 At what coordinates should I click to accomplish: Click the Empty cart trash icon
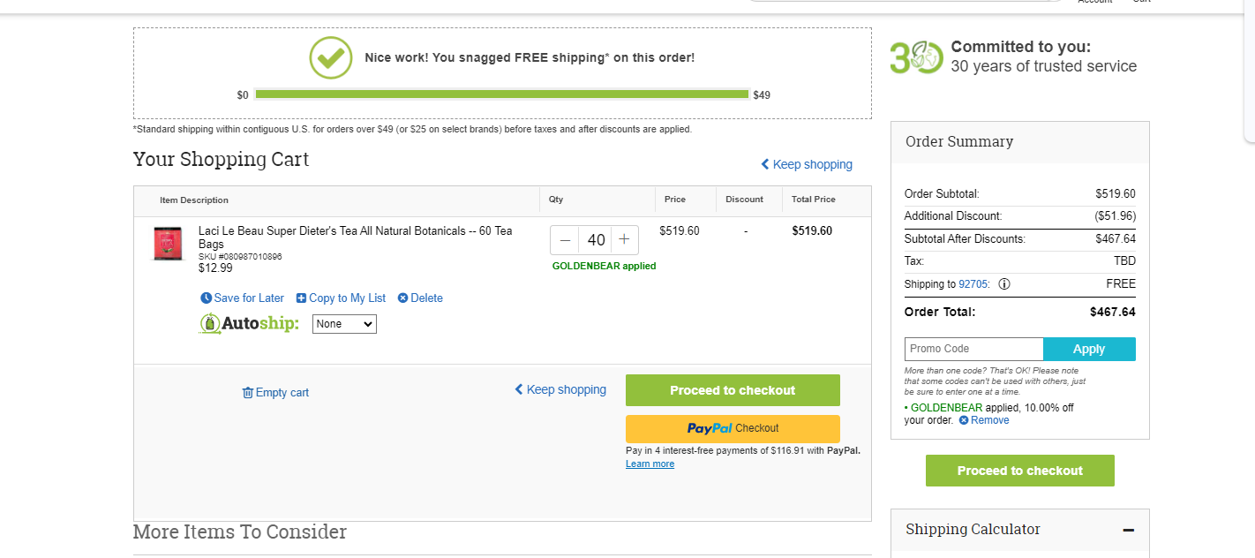pos(248,393)
